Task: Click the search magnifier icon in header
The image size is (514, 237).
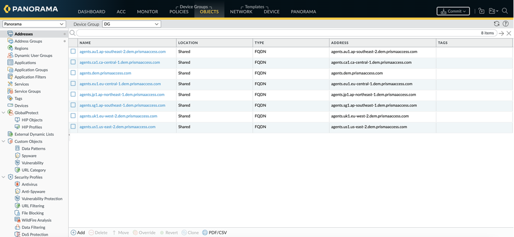Action: point(505,11)
